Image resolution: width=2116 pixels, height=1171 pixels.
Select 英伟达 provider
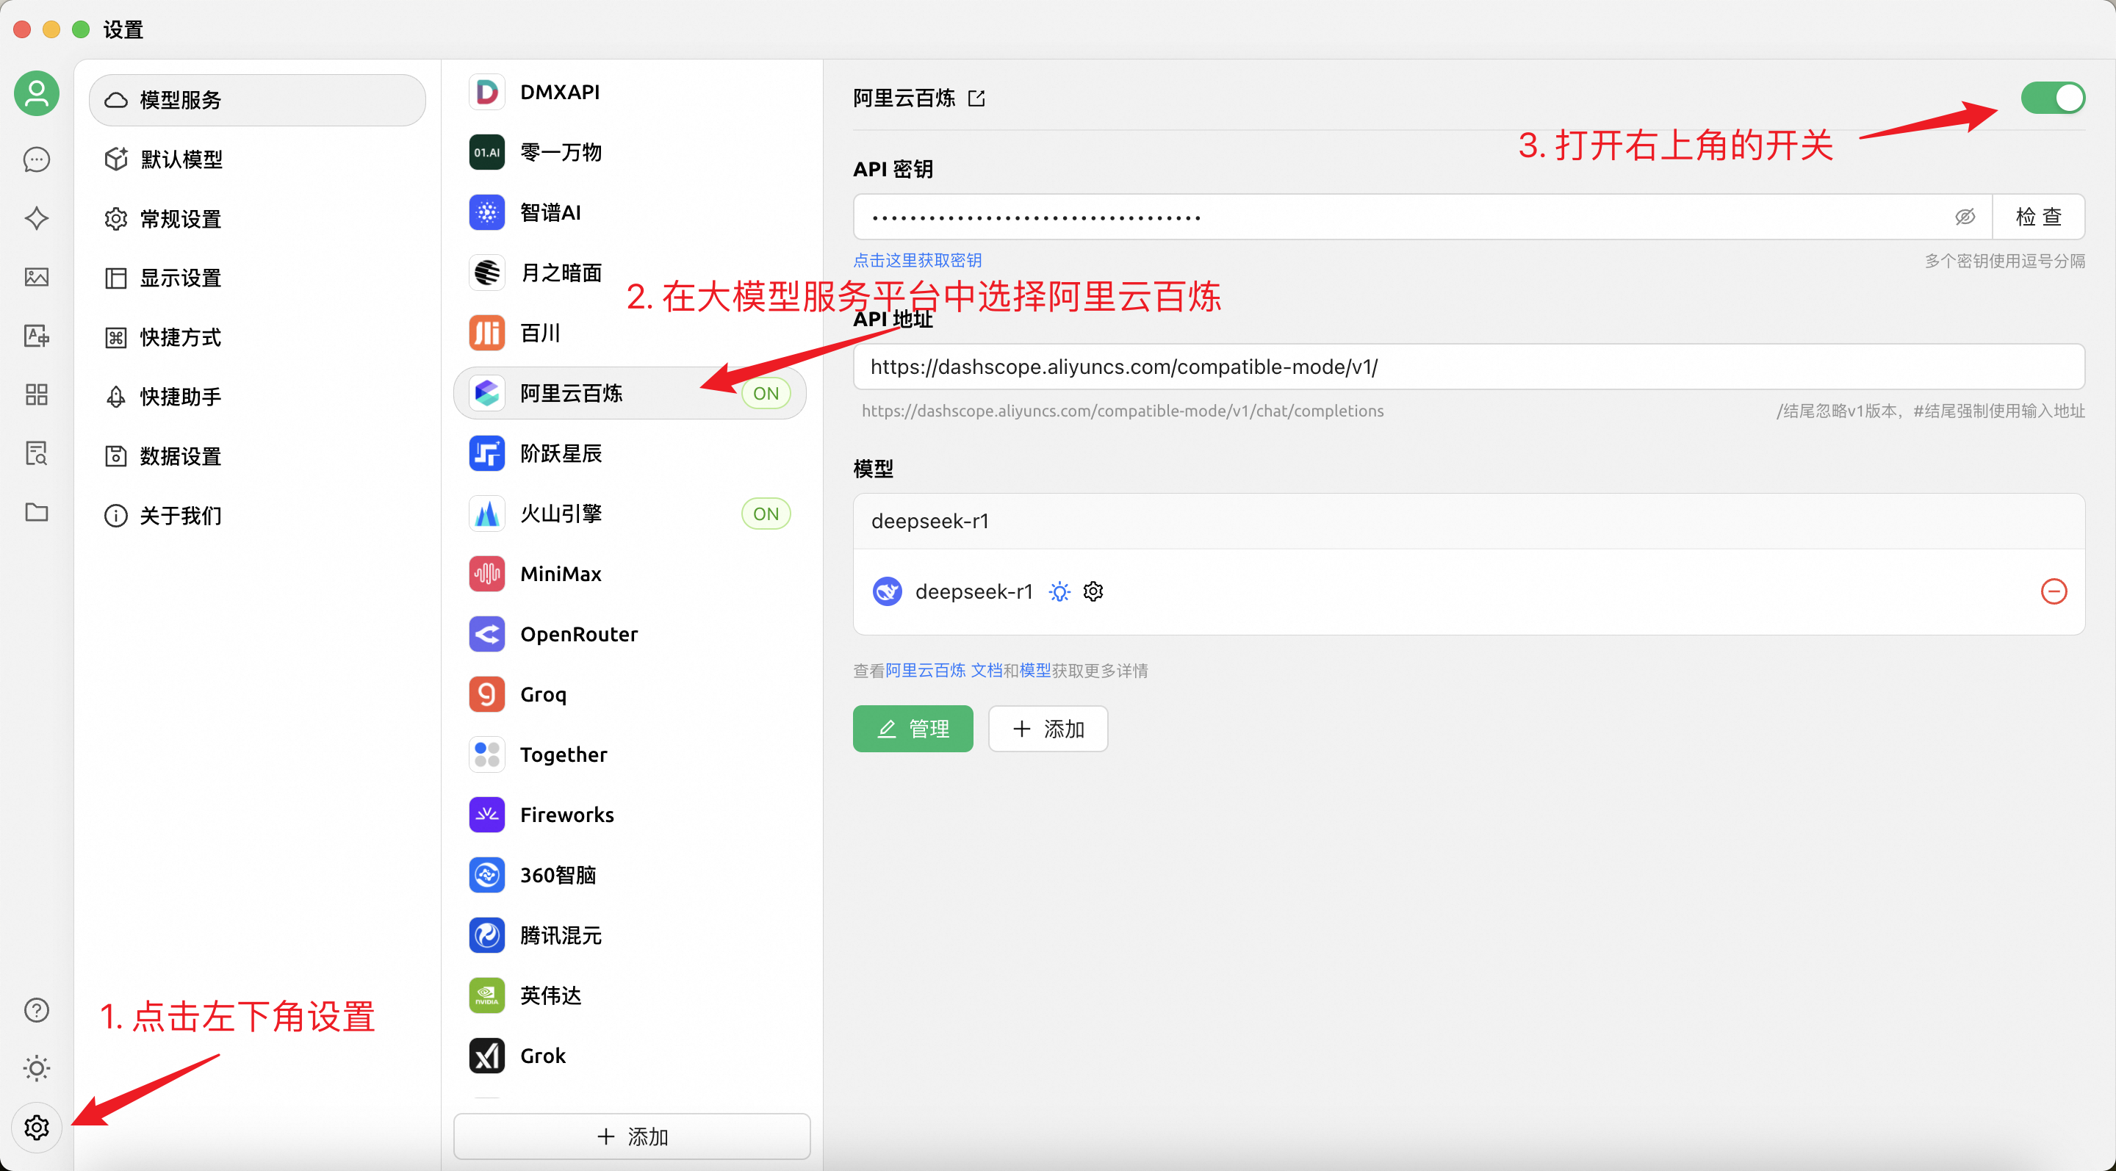tap(630, 995)
